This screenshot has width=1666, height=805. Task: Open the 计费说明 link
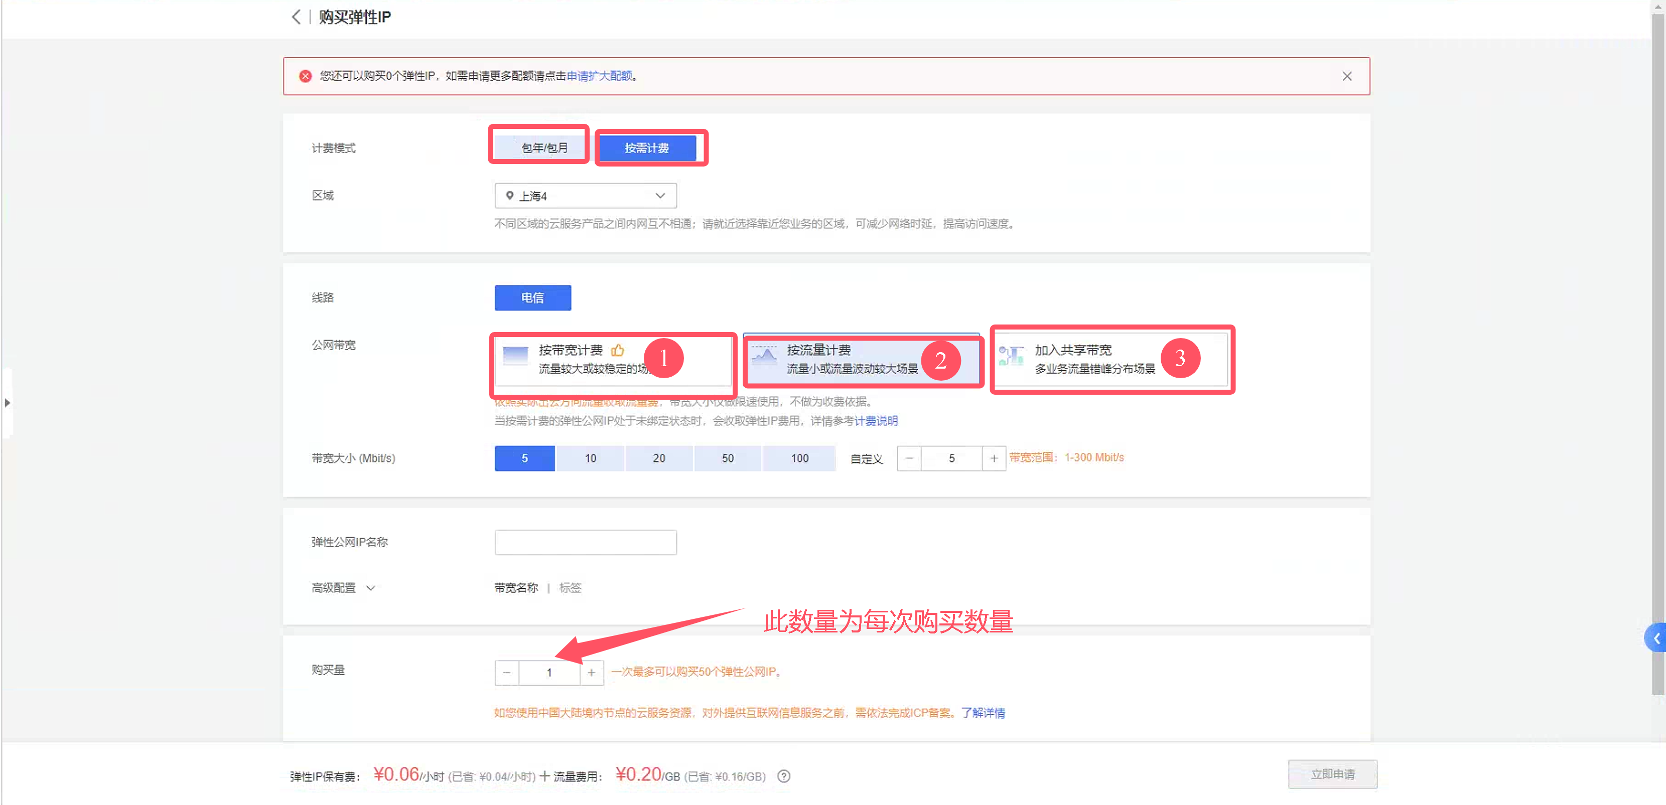[x=876, y=421]
